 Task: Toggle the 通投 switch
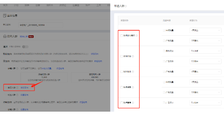point(25,47)
